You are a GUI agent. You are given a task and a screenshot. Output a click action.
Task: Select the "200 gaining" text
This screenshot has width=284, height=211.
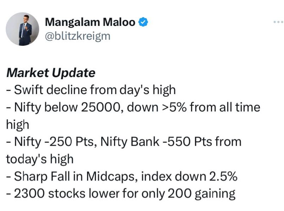201,194
